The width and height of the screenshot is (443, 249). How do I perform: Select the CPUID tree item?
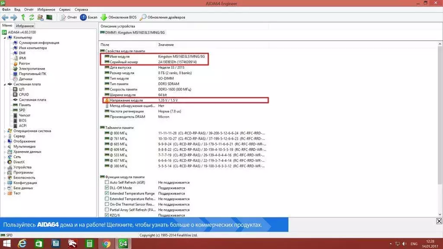tap(24, 95)
